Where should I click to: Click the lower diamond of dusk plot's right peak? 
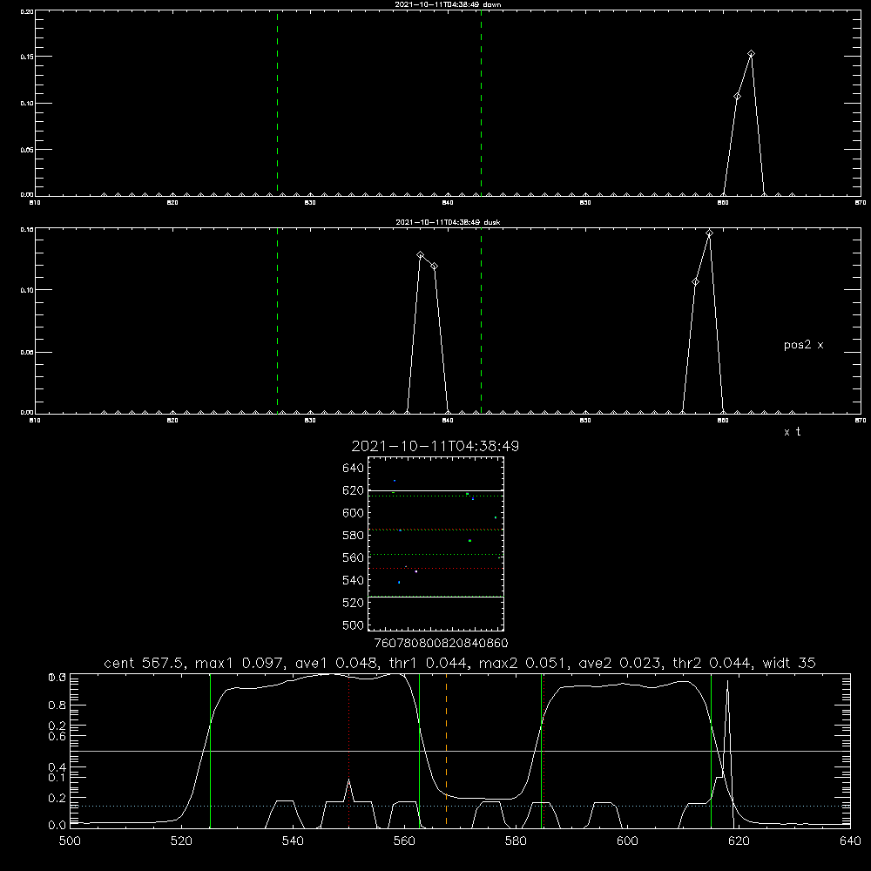(695, 281)
